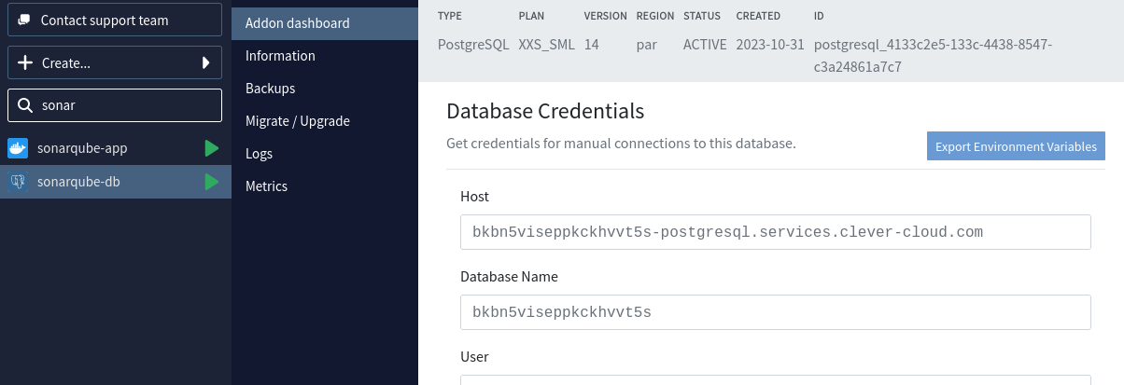
Task: View the Logs section
Action: (x=259, y=154)
